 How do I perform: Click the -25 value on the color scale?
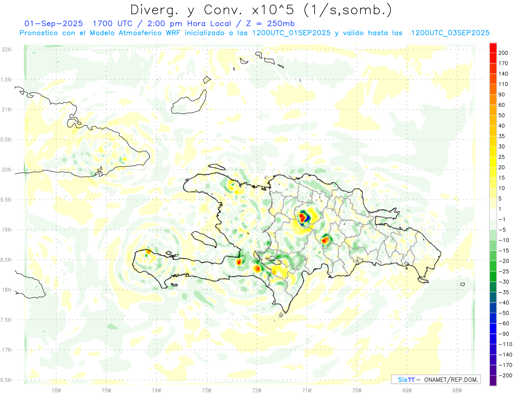504,271
